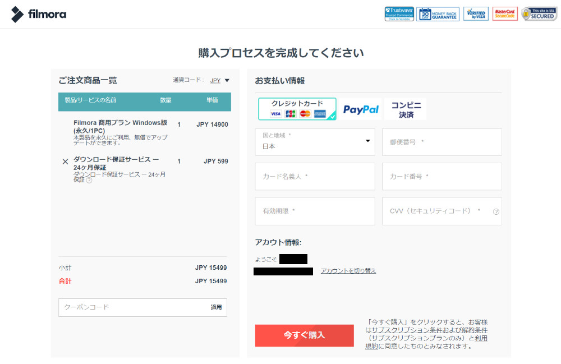Click the American Express card icon
The width and height of the screenshot is (561, 364).
tap(320, 114)
